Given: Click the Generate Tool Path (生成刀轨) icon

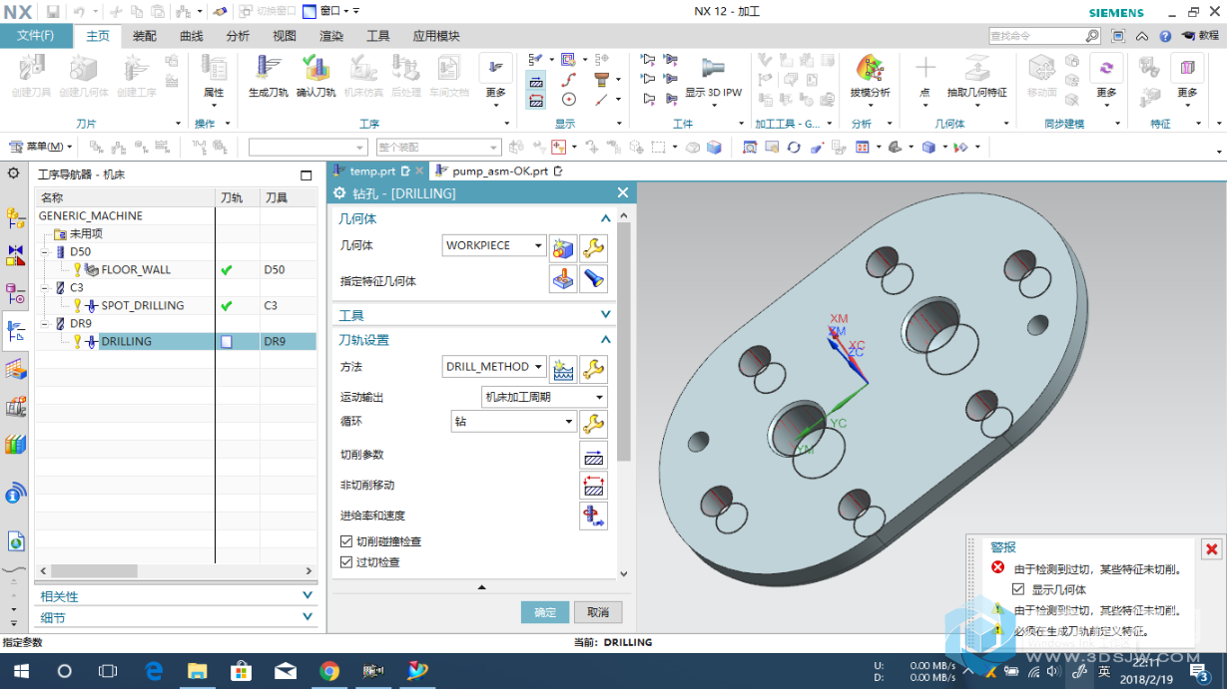Looking at the screenshot, I should 268,70.
